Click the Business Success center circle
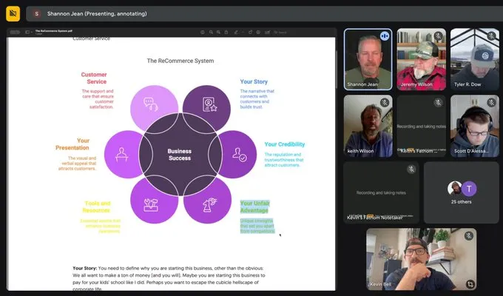The image size is (503, 296). 180,155
